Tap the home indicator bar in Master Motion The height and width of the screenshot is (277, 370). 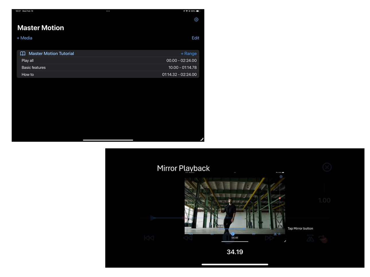108,140
